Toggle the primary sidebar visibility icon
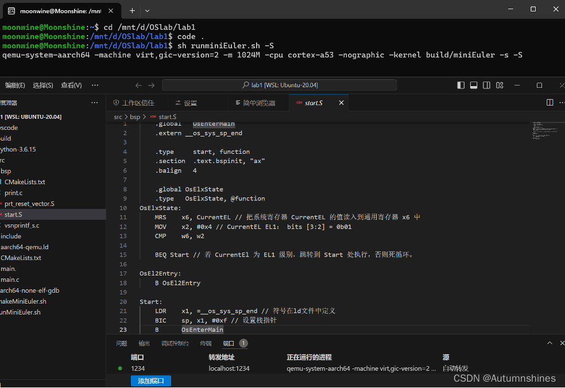Screen dimensions: 565x388 coord(460,84)
